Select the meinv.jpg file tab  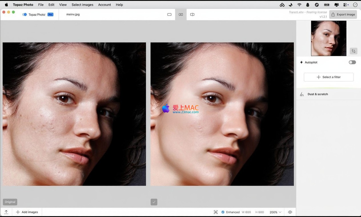(x=73, y=15)
